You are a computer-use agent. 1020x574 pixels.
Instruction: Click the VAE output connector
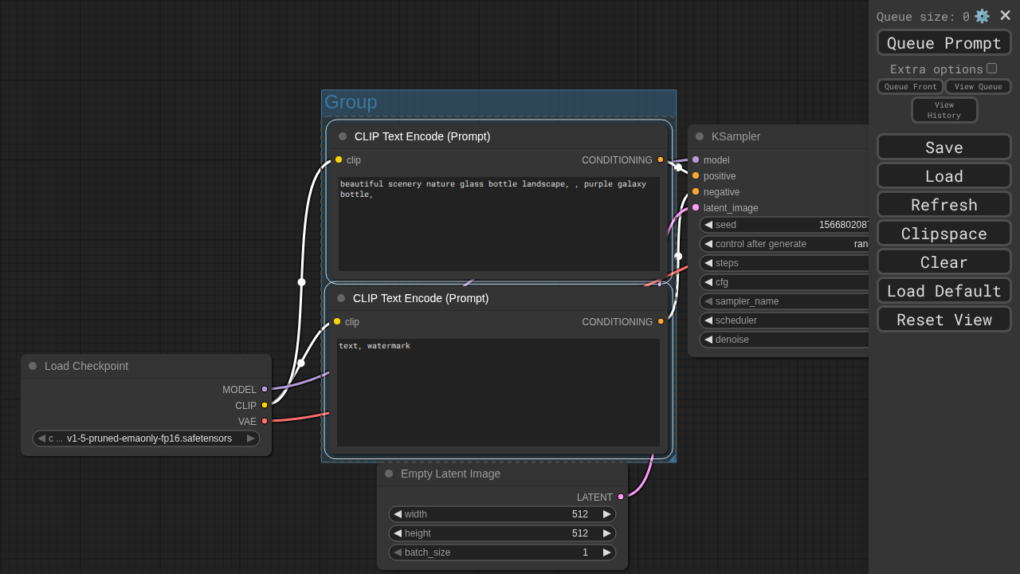tap(265, 421)
